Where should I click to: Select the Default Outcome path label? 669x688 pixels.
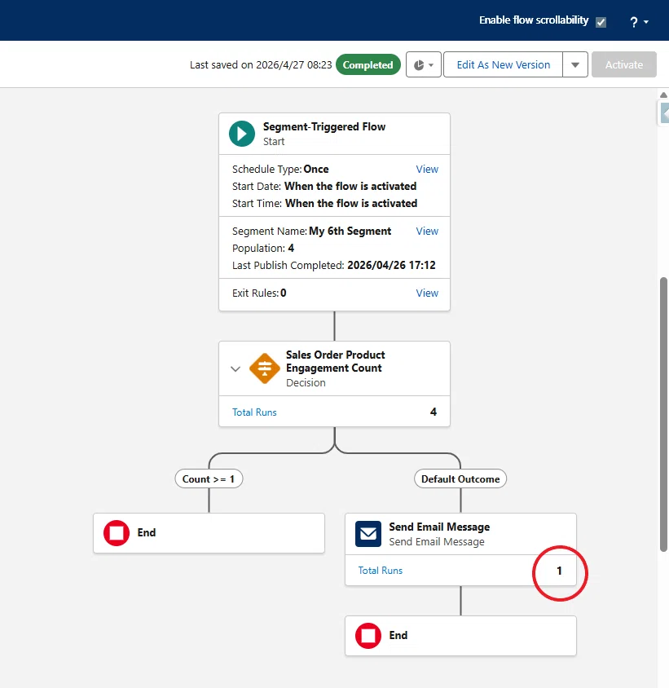[x=460, y=479]
